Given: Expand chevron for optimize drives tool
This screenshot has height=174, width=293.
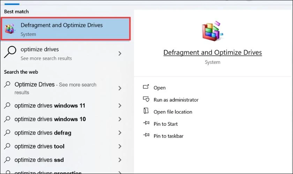Looking at the screenshot, I should click(x=120, y=147).
